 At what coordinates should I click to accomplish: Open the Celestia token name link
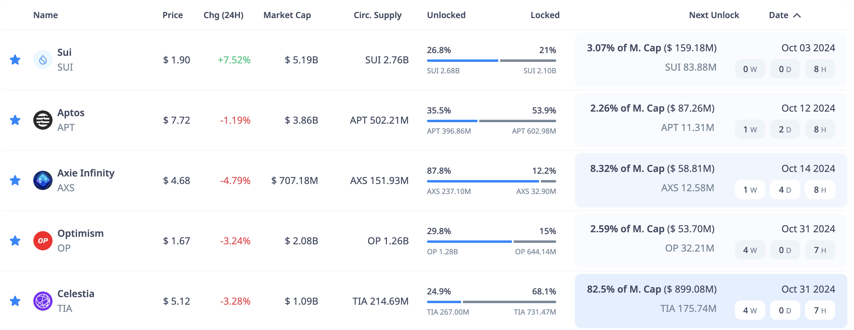coord(75,294)
